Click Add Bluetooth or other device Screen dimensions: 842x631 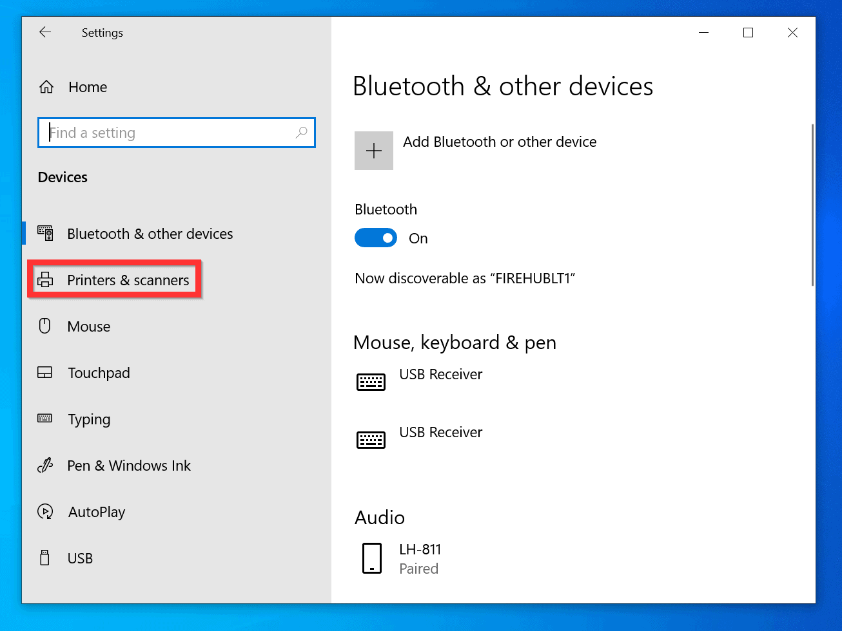500,142
